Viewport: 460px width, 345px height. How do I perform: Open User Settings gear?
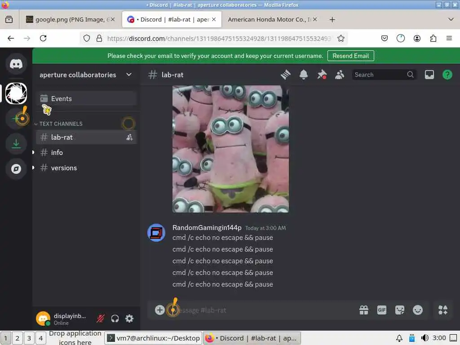129,318
